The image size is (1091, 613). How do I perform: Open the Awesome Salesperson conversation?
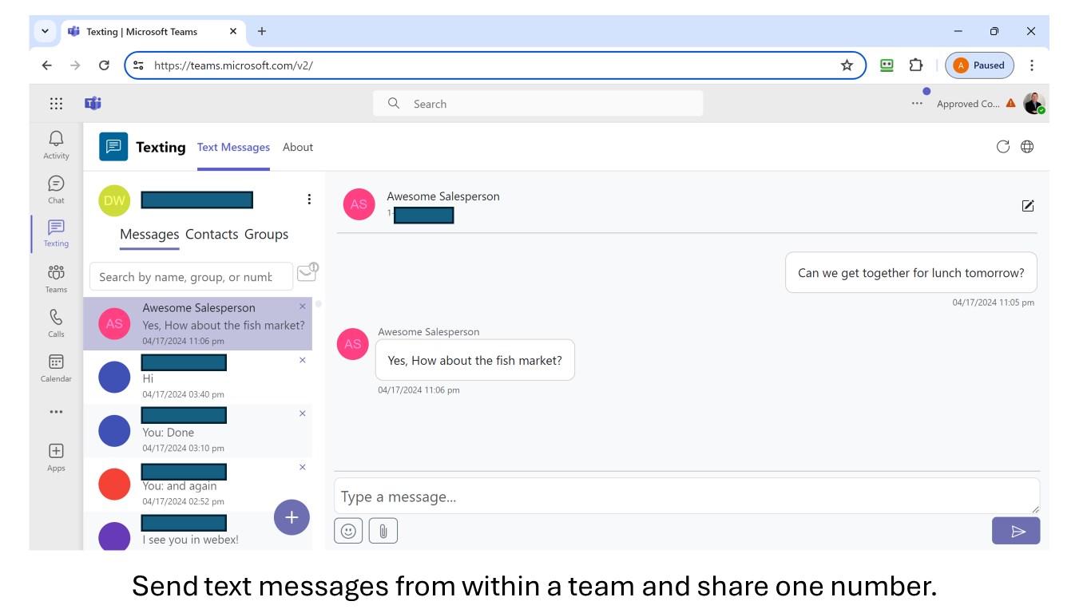tap(197, 324)
